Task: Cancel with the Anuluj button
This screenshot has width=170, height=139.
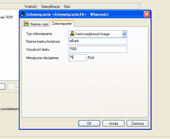Action: pos(113,123)
